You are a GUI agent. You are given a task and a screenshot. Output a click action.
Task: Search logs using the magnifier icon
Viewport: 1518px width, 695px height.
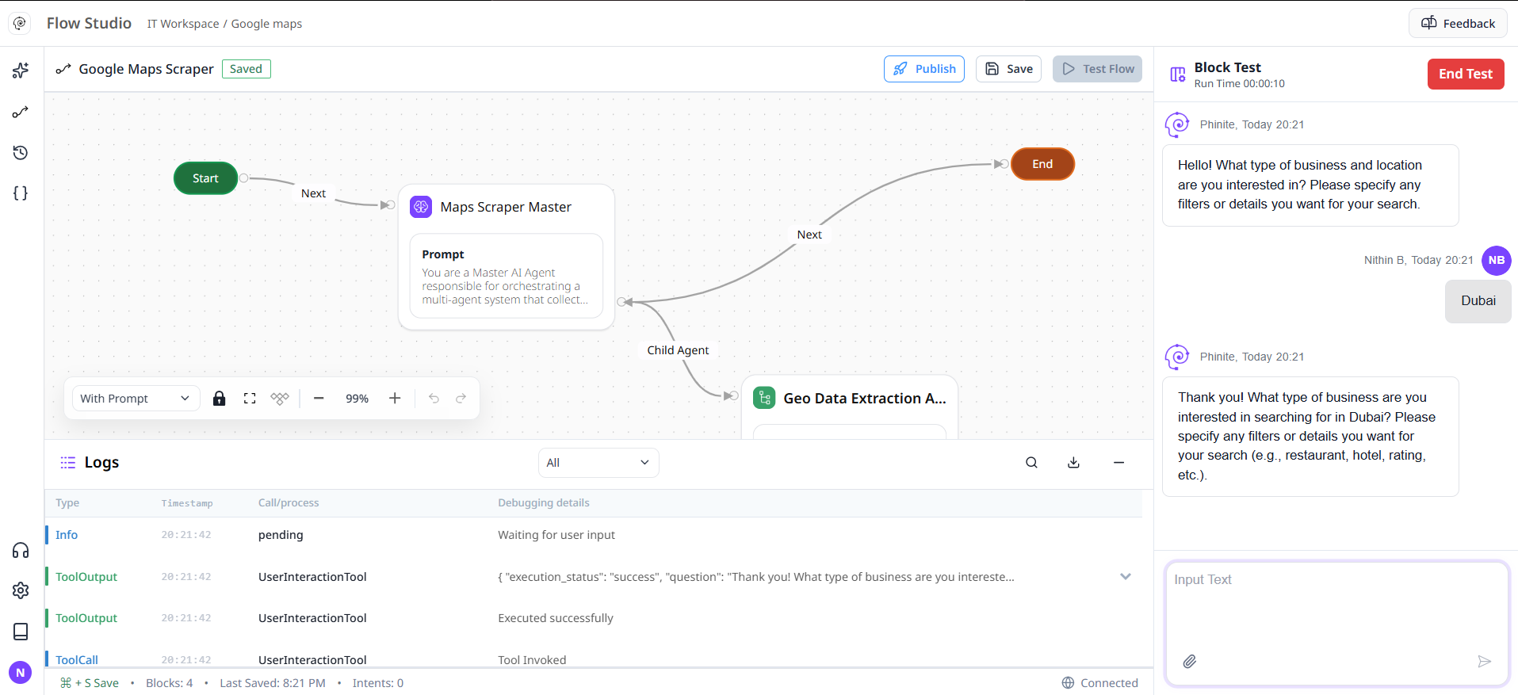(1031, 463)
